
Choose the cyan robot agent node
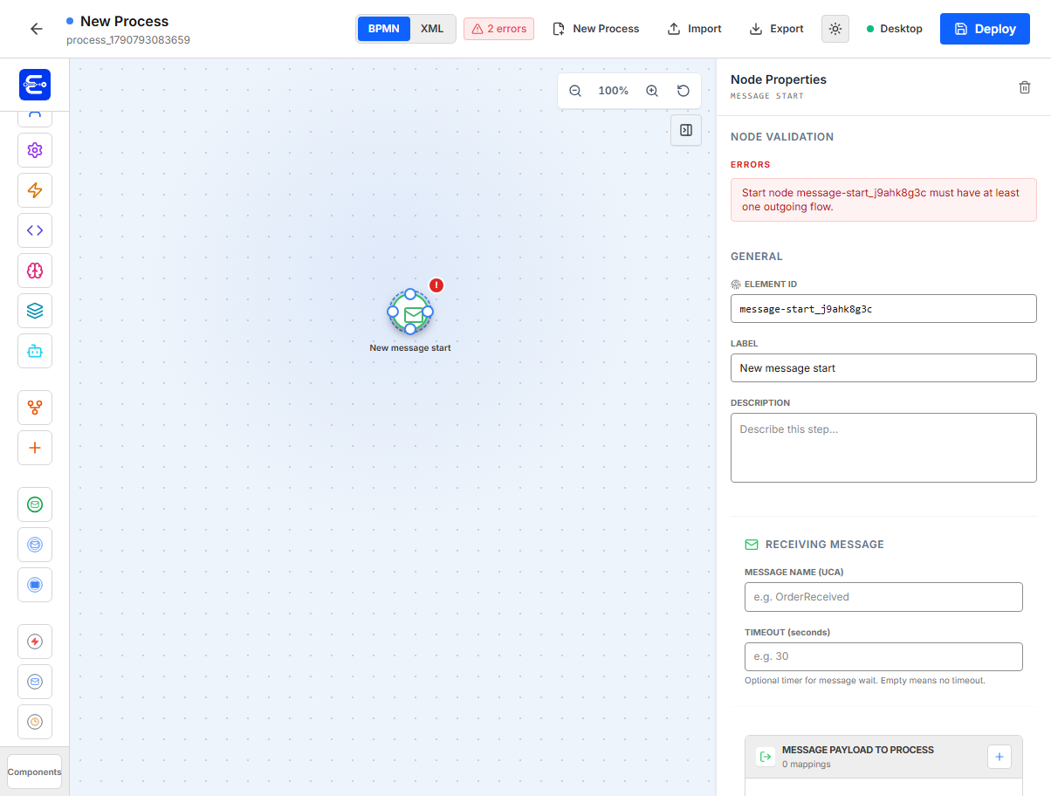tap(35, 351)
